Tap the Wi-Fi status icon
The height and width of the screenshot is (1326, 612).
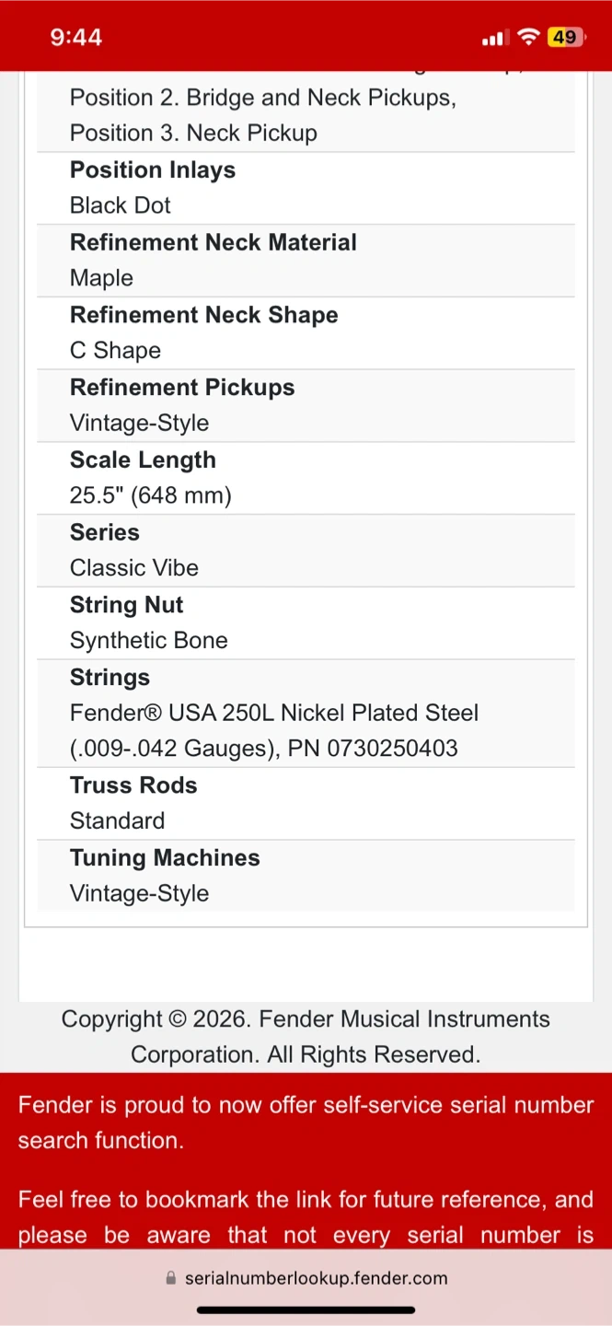click(x=528, y=37)
